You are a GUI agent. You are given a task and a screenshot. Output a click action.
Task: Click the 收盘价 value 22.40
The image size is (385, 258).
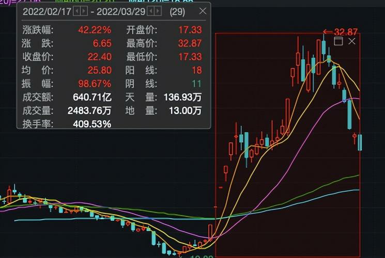(x=100, y=57)
